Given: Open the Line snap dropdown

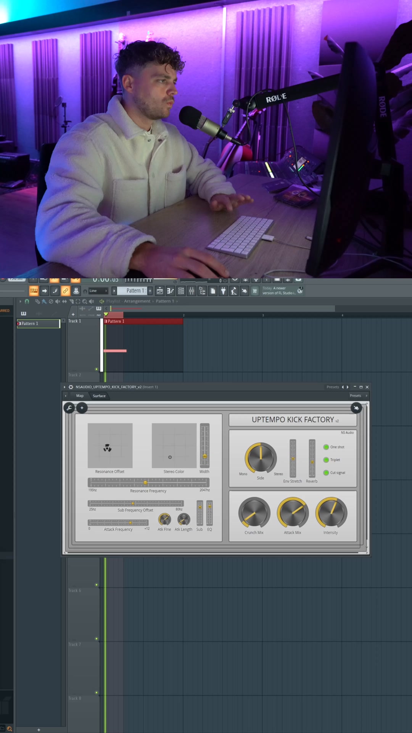Looking at the screenshot, I should 98,291.
